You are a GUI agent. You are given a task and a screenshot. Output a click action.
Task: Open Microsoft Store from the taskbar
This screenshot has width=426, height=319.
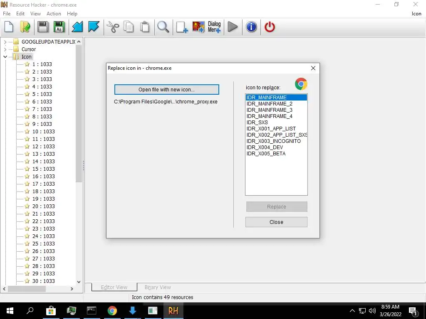pos(51,311)
